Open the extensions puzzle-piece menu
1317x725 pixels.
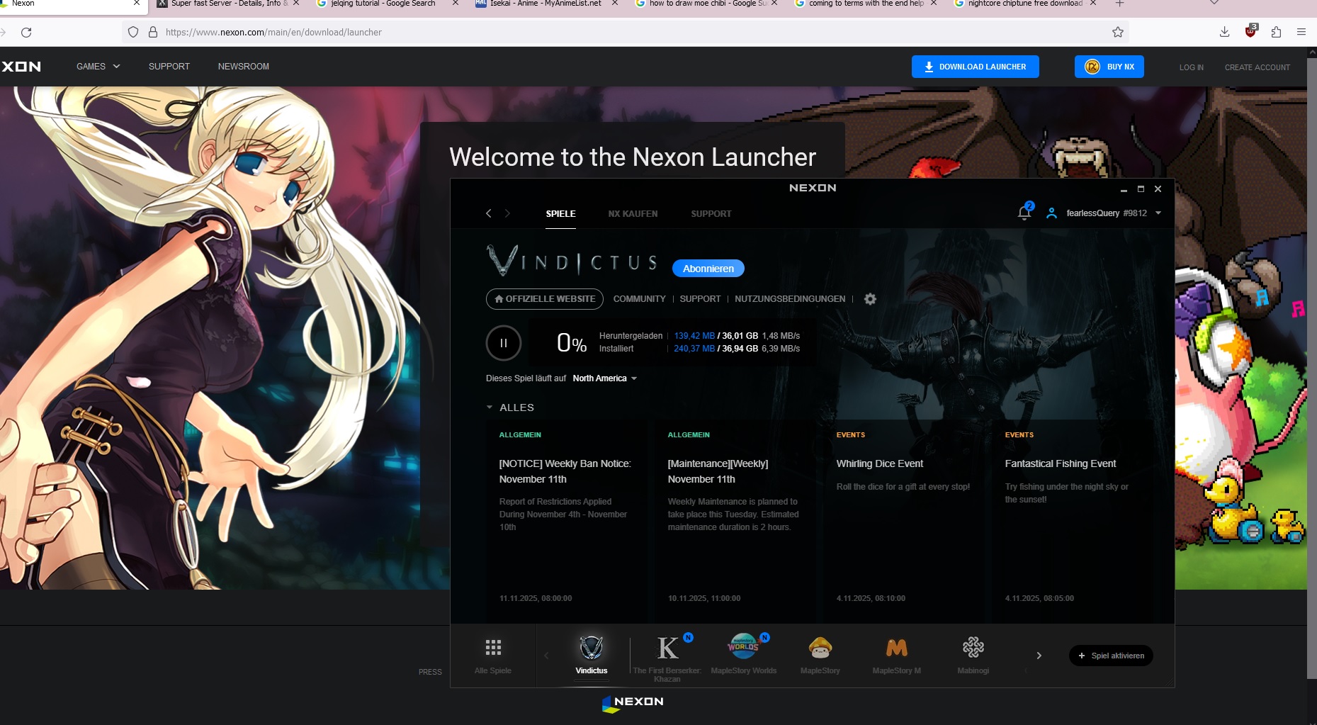(x=1276, y=32)
